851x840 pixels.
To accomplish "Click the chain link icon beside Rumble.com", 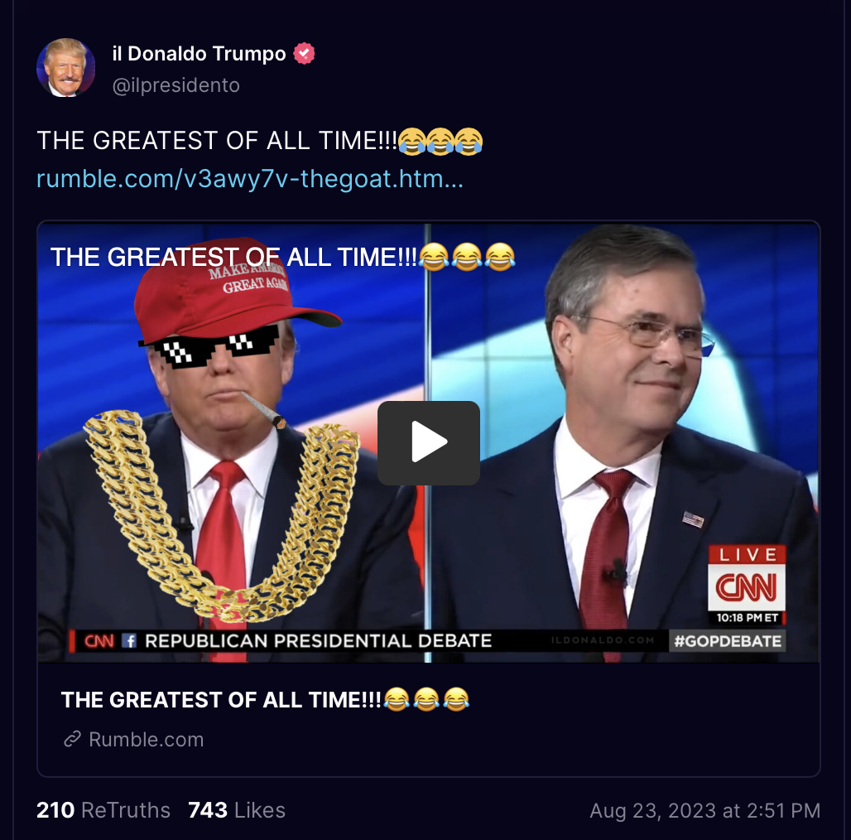I will (x=72, y=739).
